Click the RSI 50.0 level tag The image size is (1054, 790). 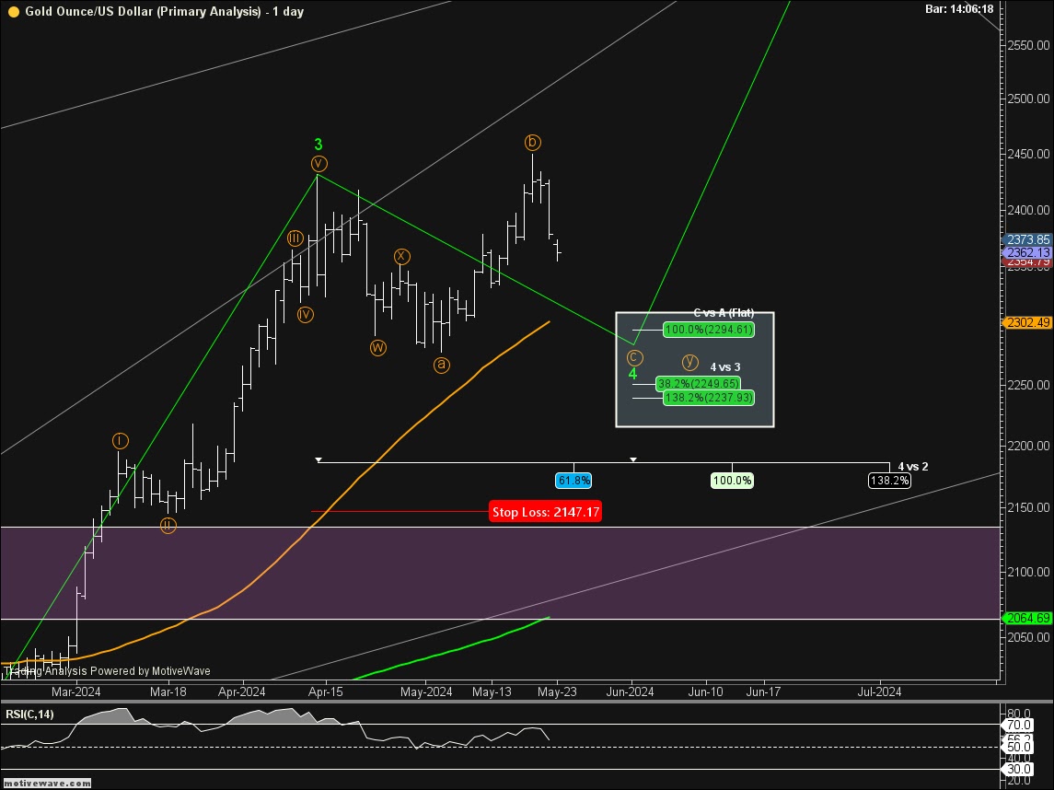tap(1018, 747)
